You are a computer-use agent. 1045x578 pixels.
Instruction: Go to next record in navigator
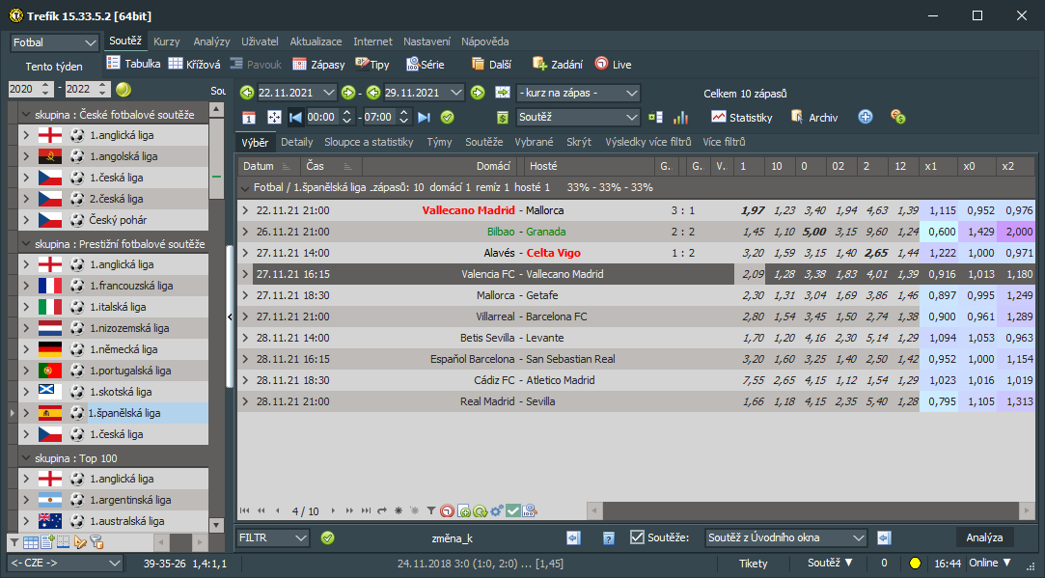click(x=333, y=511)
